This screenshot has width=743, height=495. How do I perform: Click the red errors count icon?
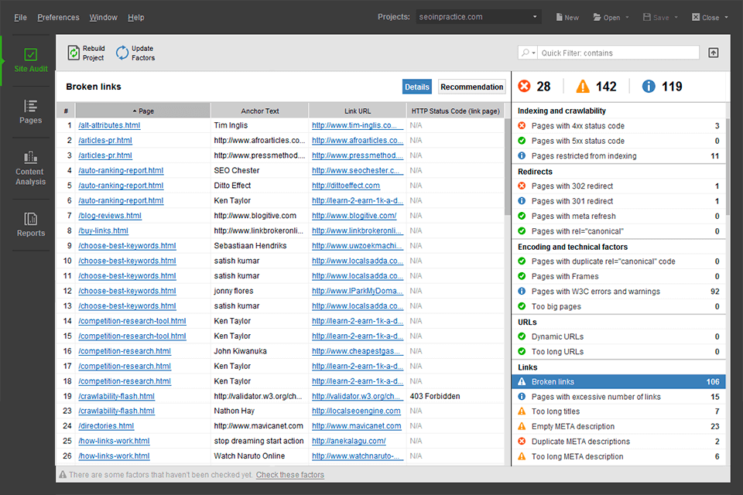pyautogui.click(x=525, y=87)
